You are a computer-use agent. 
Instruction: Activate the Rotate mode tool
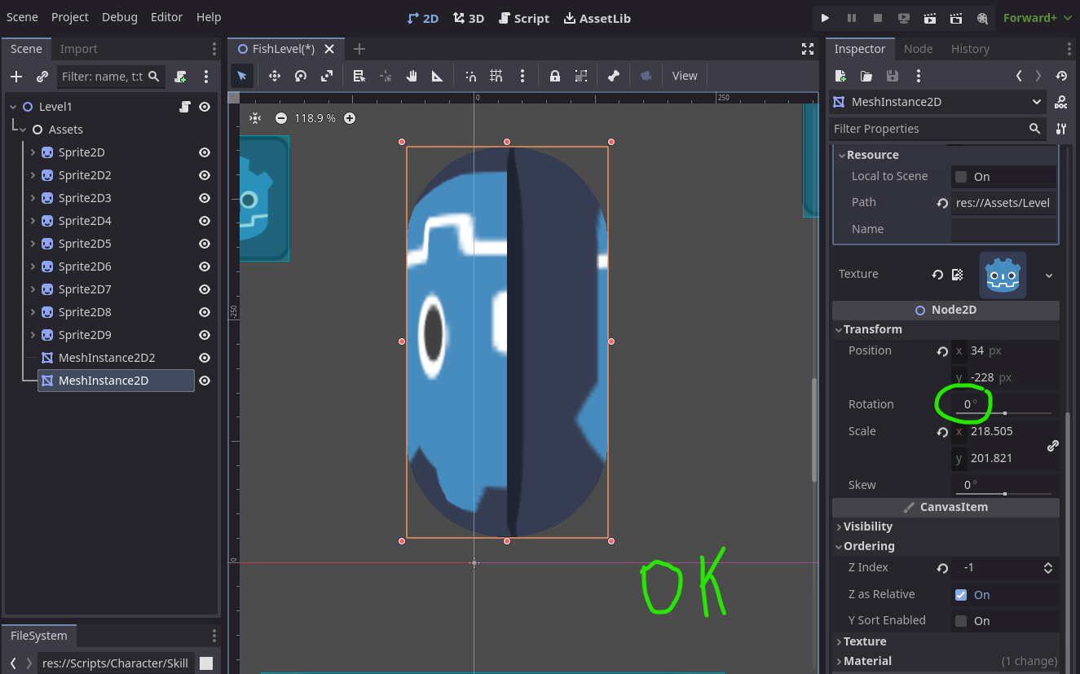(300, 76)
